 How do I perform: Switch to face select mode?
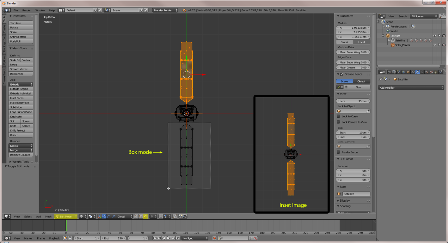pos(145,216)
